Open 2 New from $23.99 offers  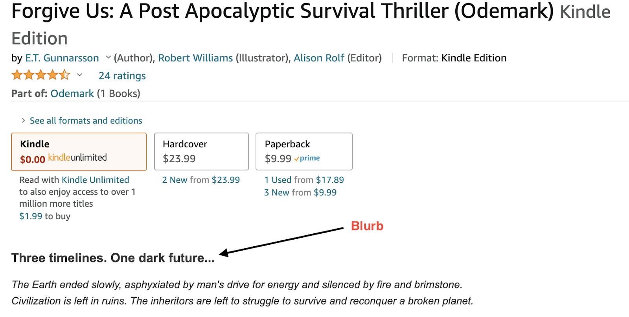[x=201, y=180]
